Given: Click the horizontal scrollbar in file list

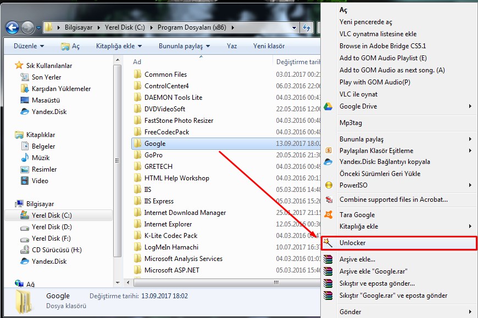Looking at the screenshot, I should click(x=220, y=282).
